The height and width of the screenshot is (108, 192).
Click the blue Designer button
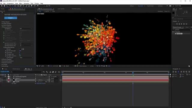pyautogui.click(x=11, y=18)
